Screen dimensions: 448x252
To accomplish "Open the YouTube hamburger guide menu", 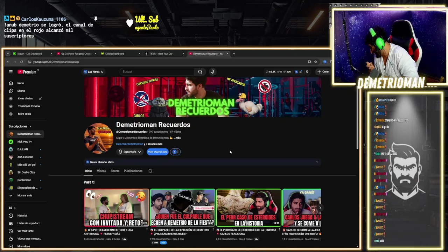I will (11, 72).
